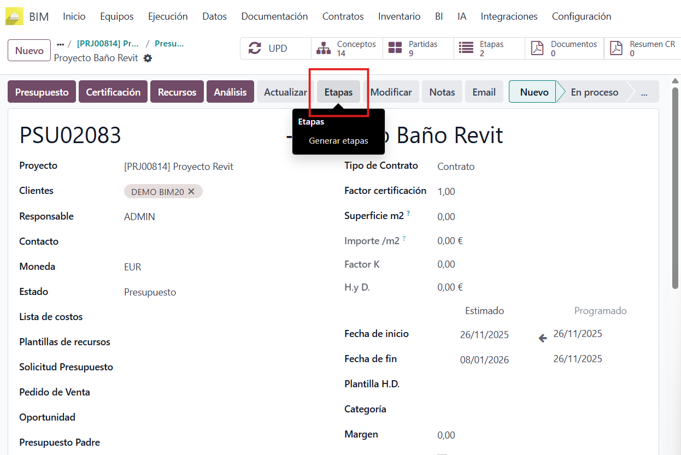The width and height of the screenshot is (681, 455).
Task: Click the BIM application logo
Action: point(16,16)
